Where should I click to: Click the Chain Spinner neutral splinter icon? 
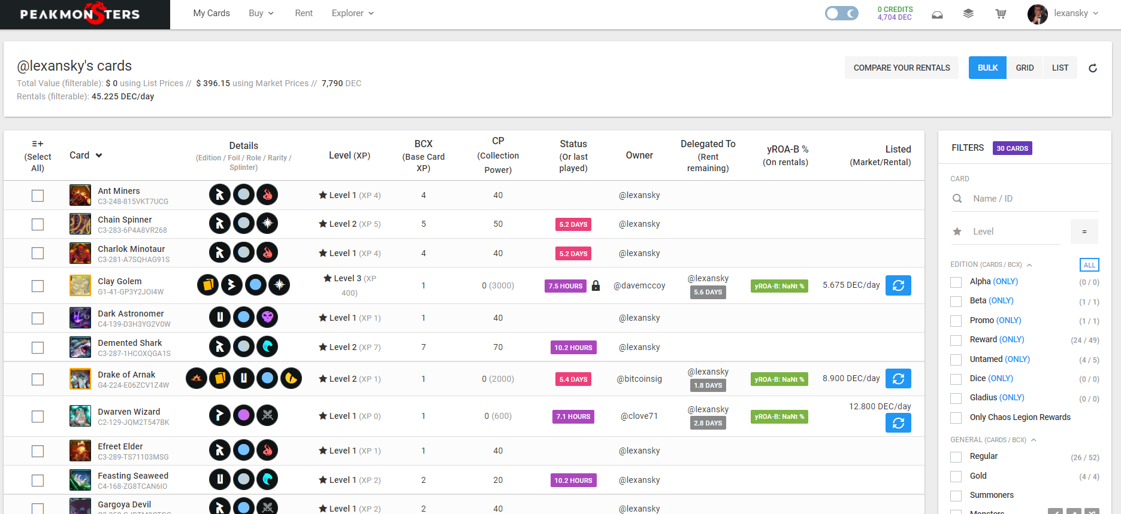click(267, 223)
